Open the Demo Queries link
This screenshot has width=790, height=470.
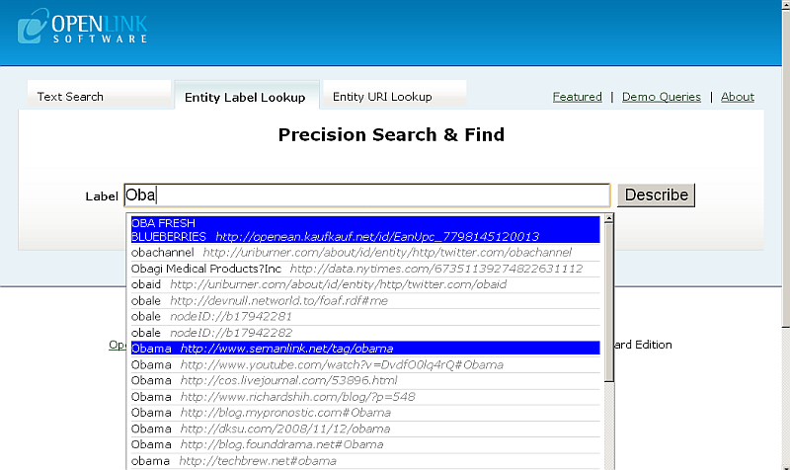click(661, 97)
